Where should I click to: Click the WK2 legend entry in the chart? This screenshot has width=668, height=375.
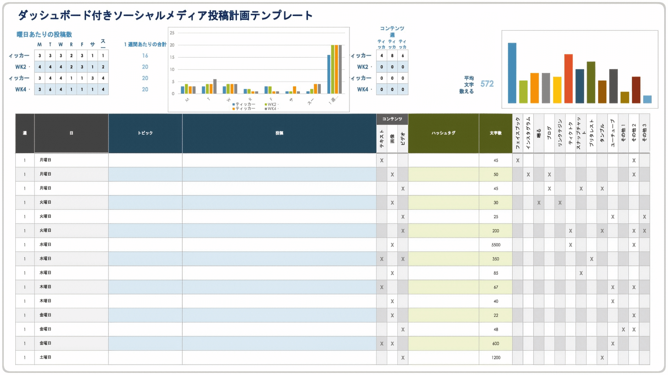[x=271, y=105]
